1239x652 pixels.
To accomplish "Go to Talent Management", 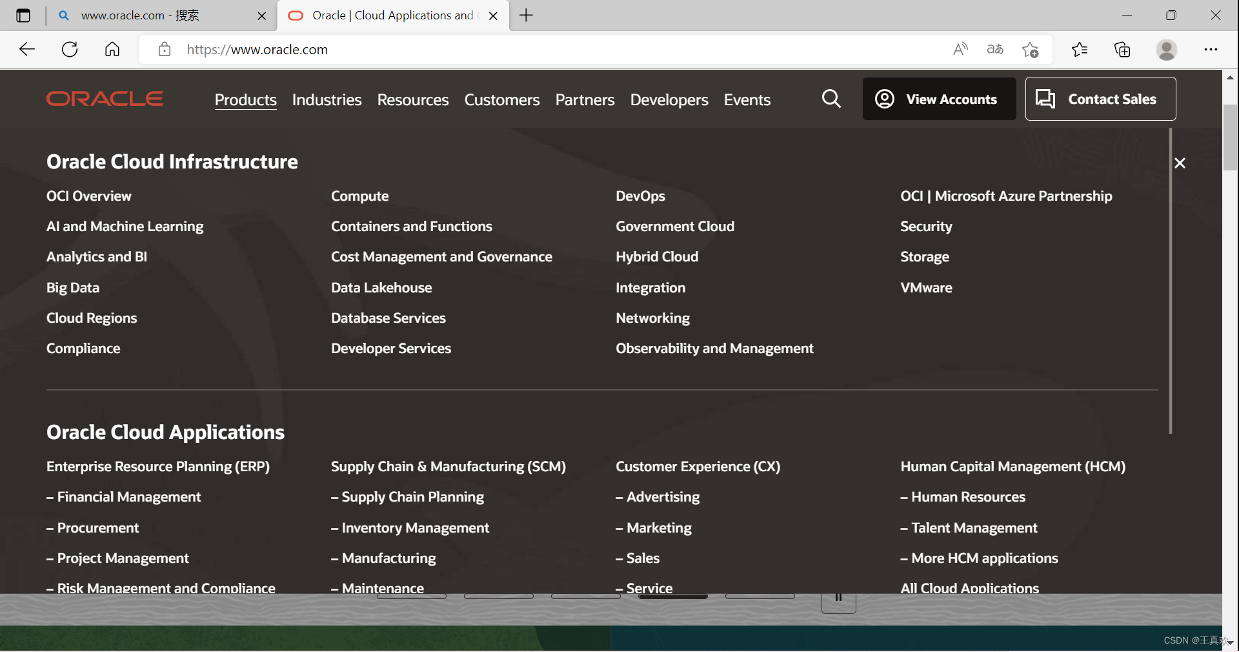I will point(969,528).
